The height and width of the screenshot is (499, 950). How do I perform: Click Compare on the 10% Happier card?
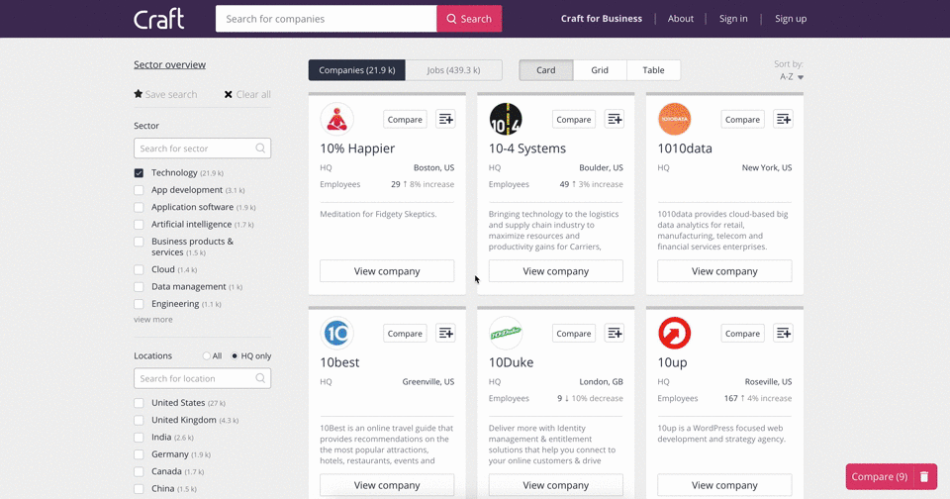click(405, 120)
